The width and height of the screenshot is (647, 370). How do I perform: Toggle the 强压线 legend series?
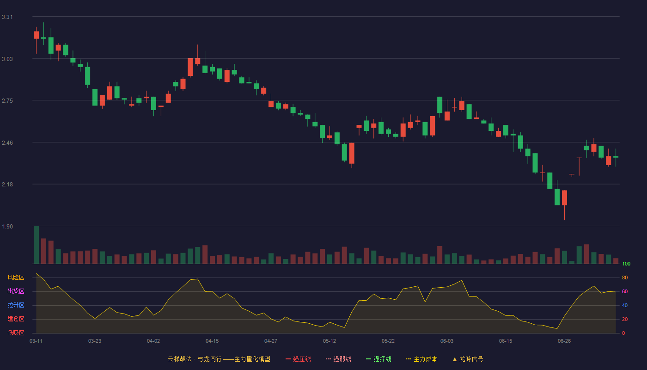[298, 359]
